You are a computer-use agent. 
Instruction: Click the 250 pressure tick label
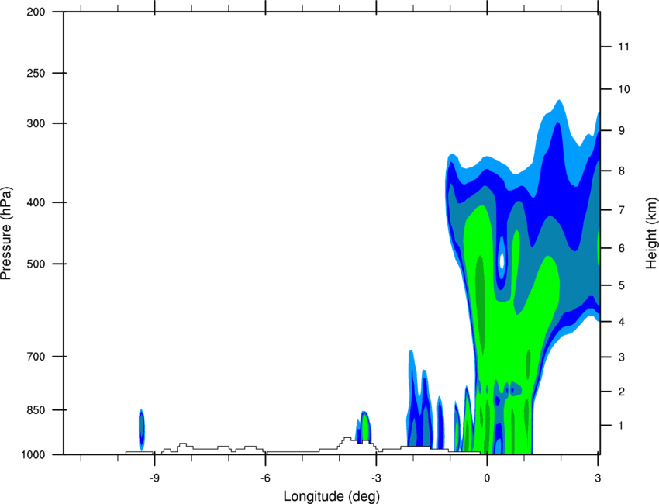tap(36, 73)
